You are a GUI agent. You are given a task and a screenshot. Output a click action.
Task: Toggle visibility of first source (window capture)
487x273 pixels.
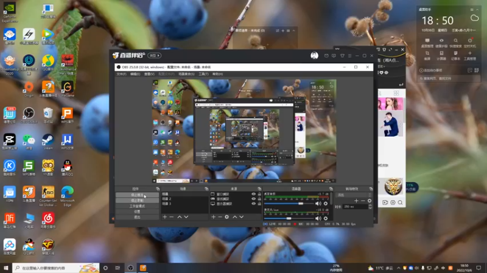coord(253,194)
